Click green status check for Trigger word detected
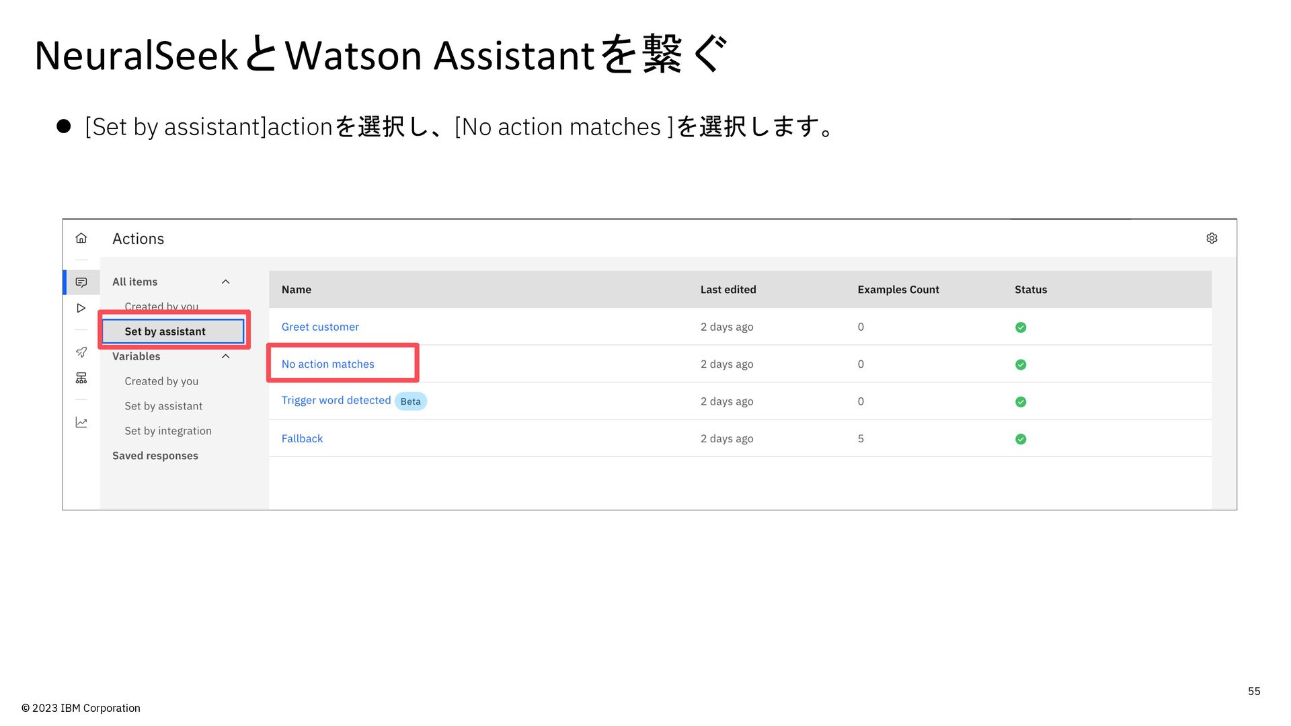Screen dimensions: 1291x726 [1021, 402]
